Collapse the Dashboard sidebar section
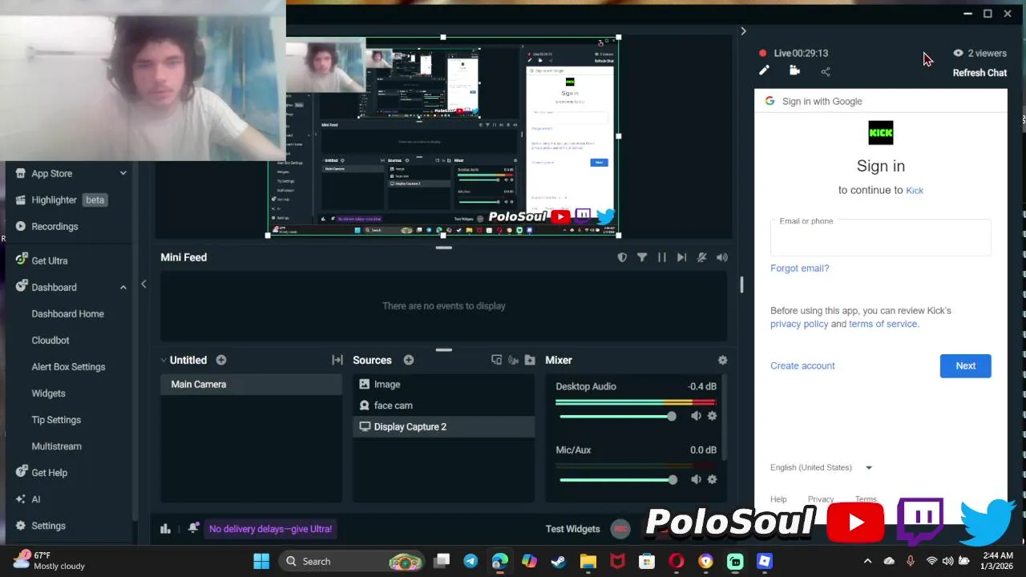This screenshot has height=577, width=1026. point(123,287)
